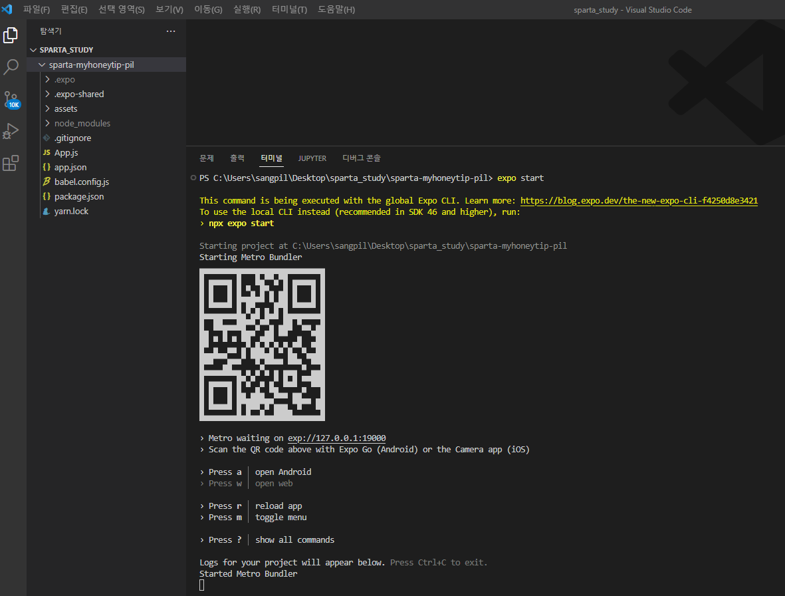The width and height of the screenshot is (785, 596).
Task: Open Source Control view with 10K badge
Action: (11, 99)
